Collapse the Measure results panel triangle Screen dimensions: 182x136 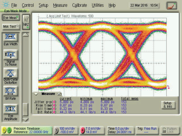[x=36, y=94]
